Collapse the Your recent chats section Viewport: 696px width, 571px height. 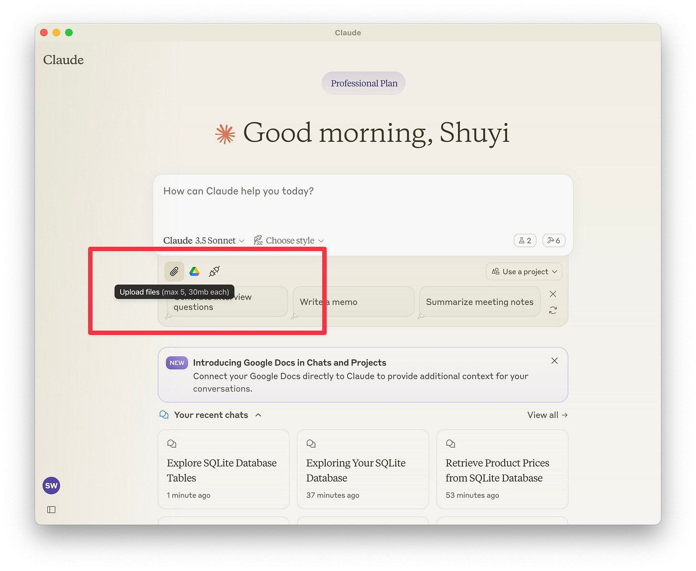(258, 415)
